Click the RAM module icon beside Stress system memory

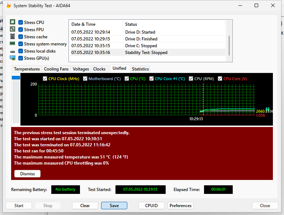point(13,43)
